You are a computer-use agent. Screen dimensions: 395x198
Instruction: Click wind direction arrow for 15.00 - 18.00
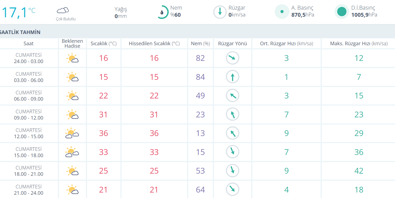(233, 152)
